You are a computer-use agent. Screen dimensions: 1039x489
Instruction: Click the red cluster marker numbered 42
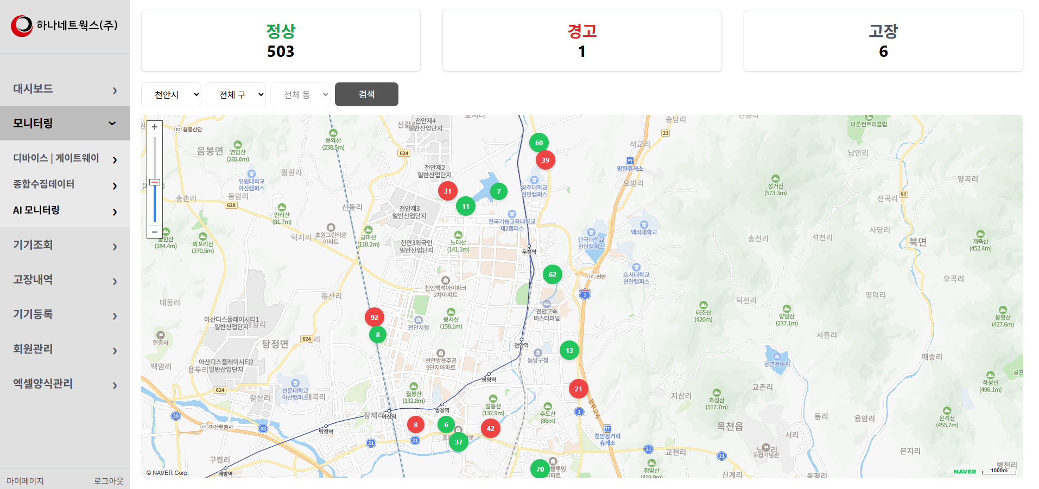[x=490, y=428]
